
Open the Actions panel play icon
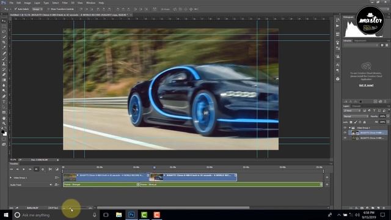click(x=338, y=26)
